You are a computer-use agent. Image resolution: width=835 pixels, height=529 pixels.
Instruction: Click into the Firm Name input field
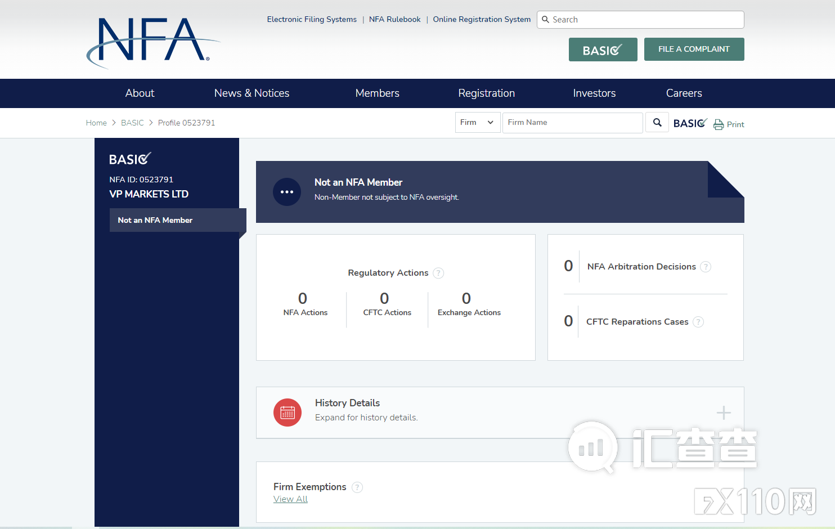coord(572,123)
